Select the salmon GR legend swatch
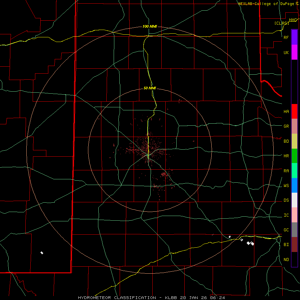The height and width of the screenshot is (300, 300). click(294, 126)
